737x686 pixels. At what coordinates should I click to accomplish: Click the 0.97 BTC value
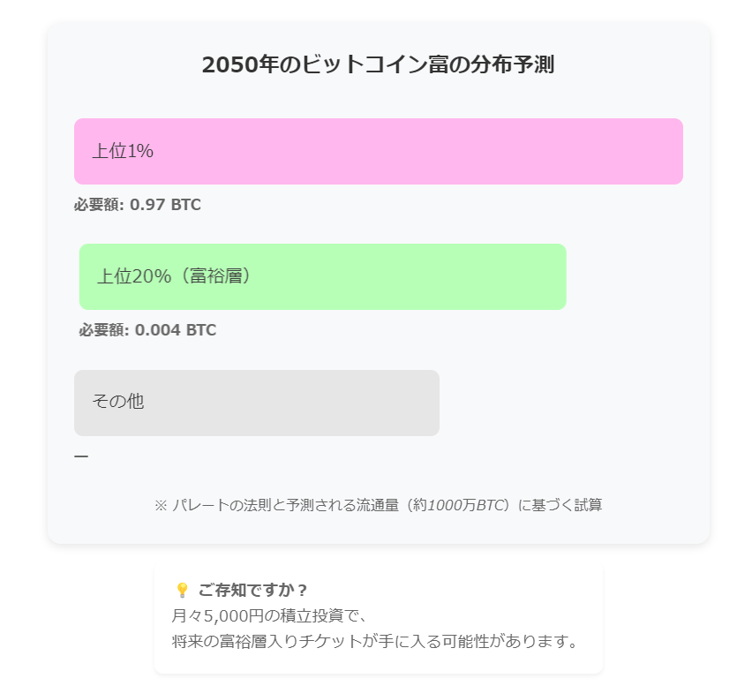(x=165, y=205)
